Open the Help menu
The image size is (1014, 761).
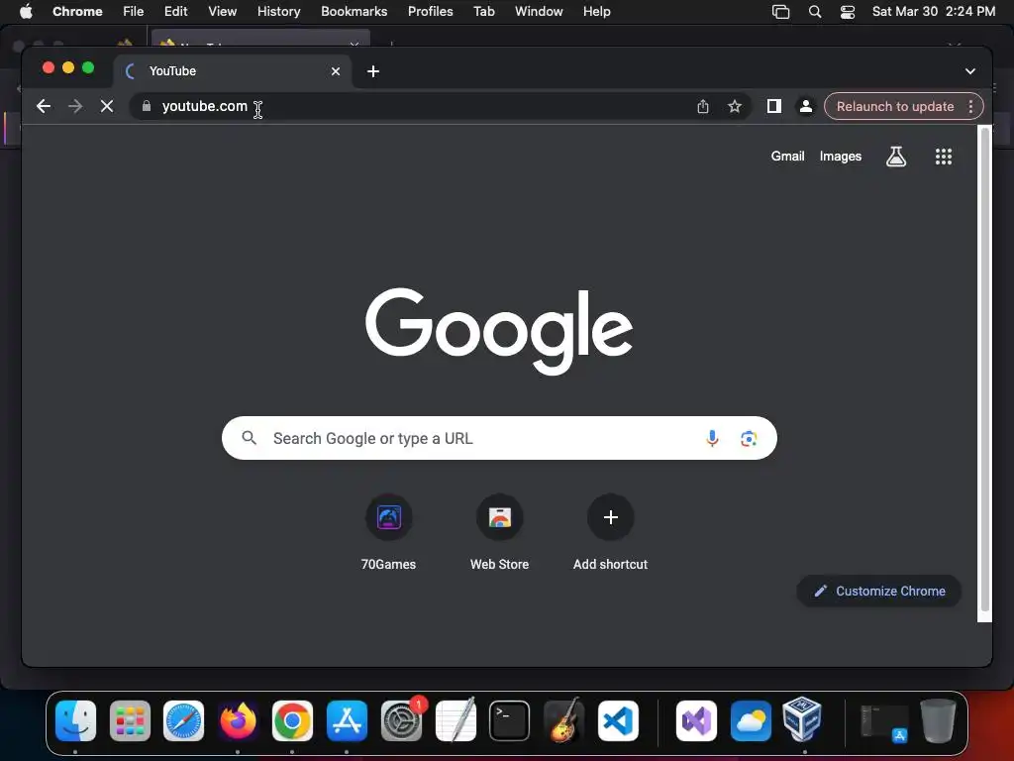[596, 11]
